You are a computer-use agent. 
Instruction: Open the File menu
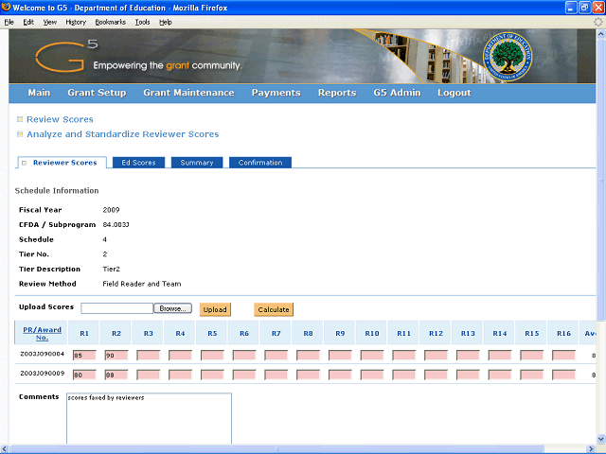coord(9,22)
